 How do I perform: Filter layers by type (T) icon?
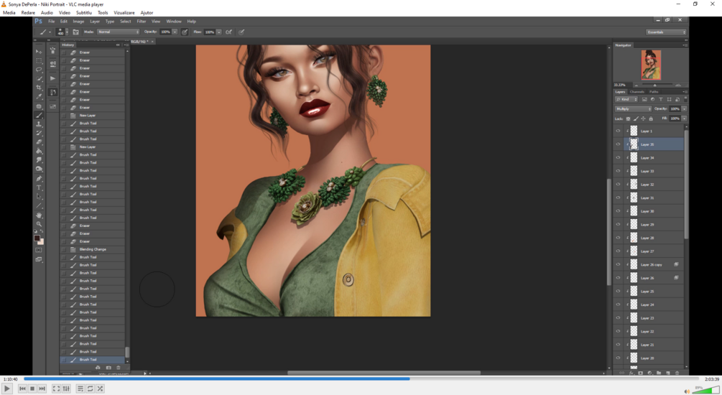pyautogui.click(x=661, y=99)
